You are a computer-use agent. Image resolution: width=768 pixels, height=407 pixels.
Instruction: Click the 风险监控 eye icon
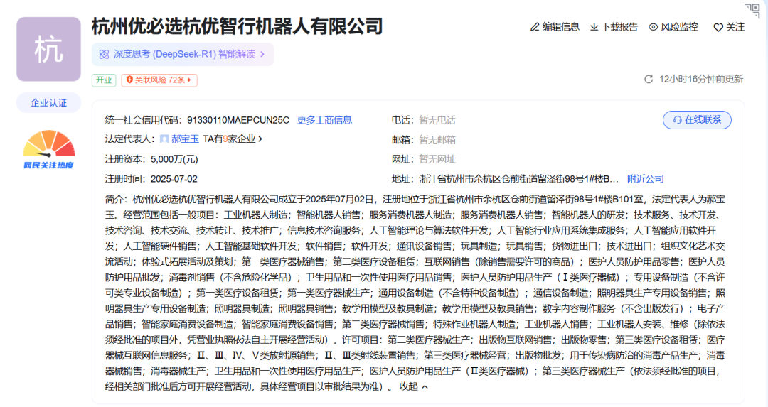pyautogui.click(x=653, y=27)
